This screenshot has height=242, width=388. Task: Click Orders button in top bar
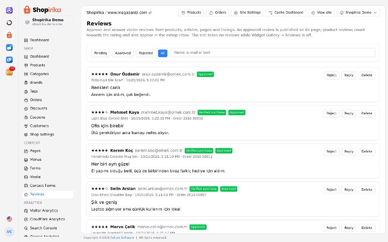point(218,13)
